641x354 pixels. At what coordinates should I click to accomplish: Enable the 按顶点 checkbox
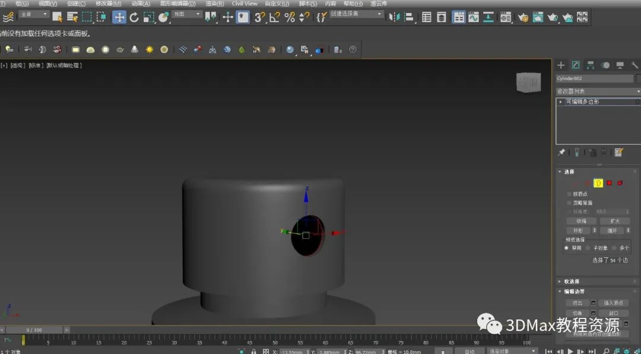tap(569, 194)
